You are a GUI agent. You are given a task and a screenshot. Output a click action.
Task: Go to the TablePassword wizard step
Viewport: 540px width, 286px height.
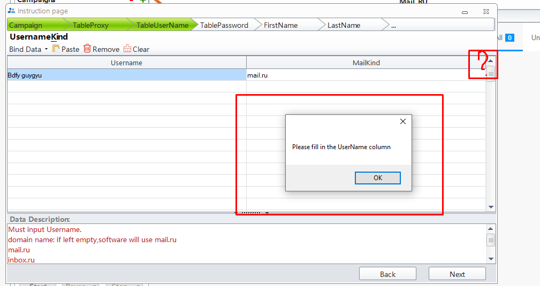click(224, 25)
